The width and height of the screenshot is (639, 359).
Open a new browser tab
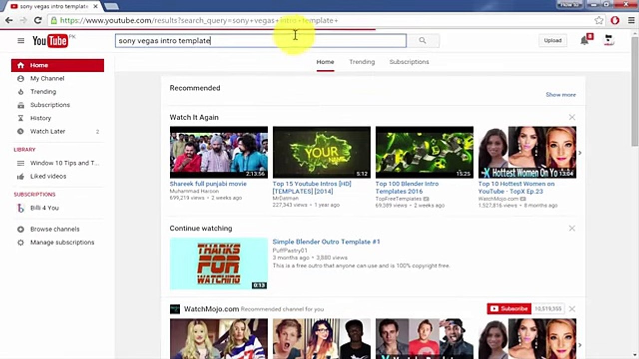point(112,6)
